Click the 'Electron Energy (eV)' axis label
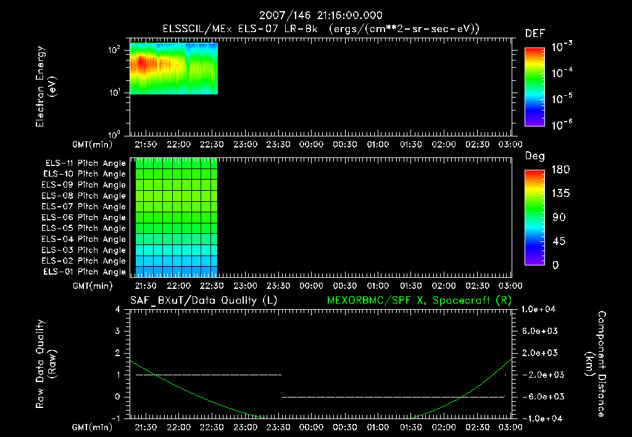 click(46, 86)
